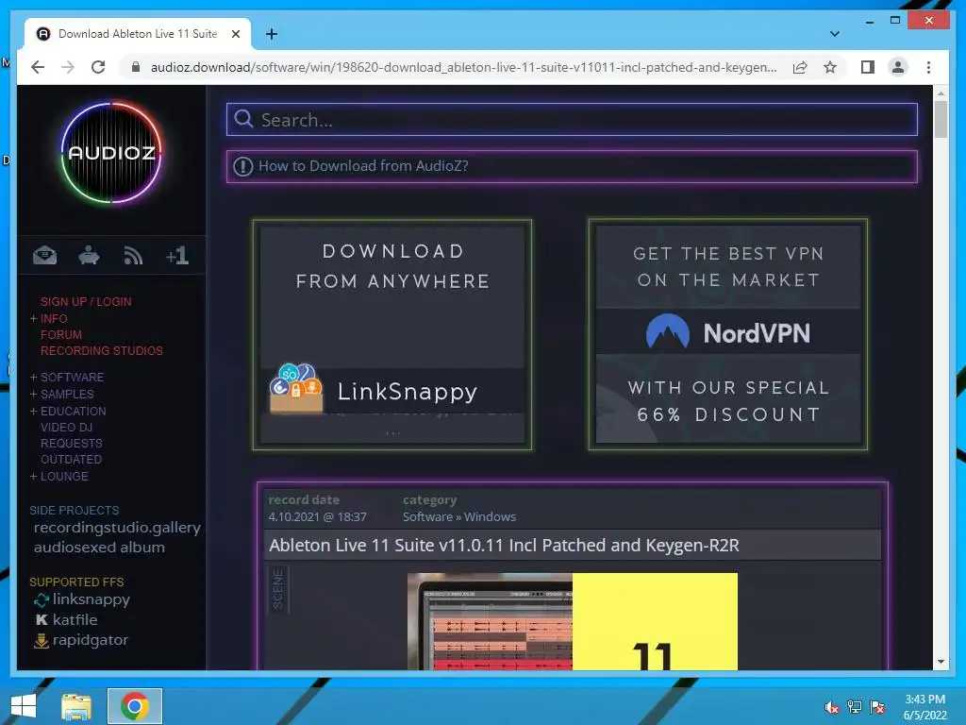Open a new tab with the plus button
This screenshot has height=725, width=966.
271,34
